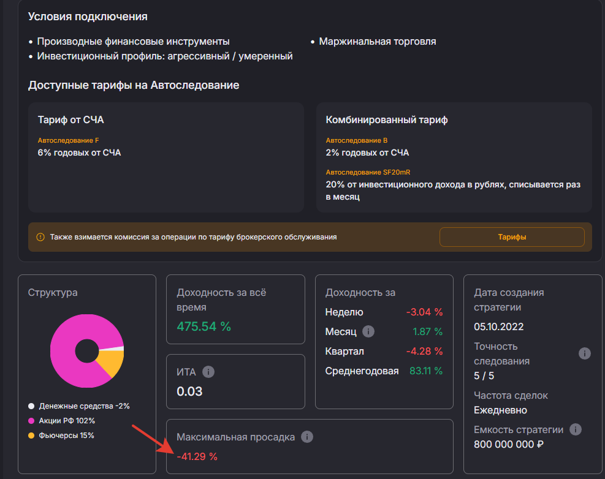Click the Неделю row label
605x479 pixels.
coord(344,312)
